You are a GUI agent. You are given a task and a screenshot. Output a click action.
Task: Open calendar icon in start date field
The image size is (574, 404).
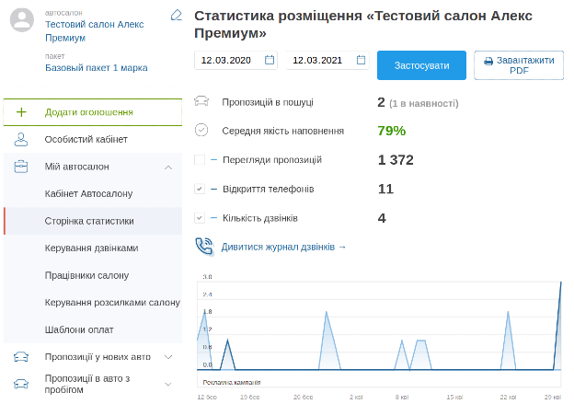click(270, 60)
